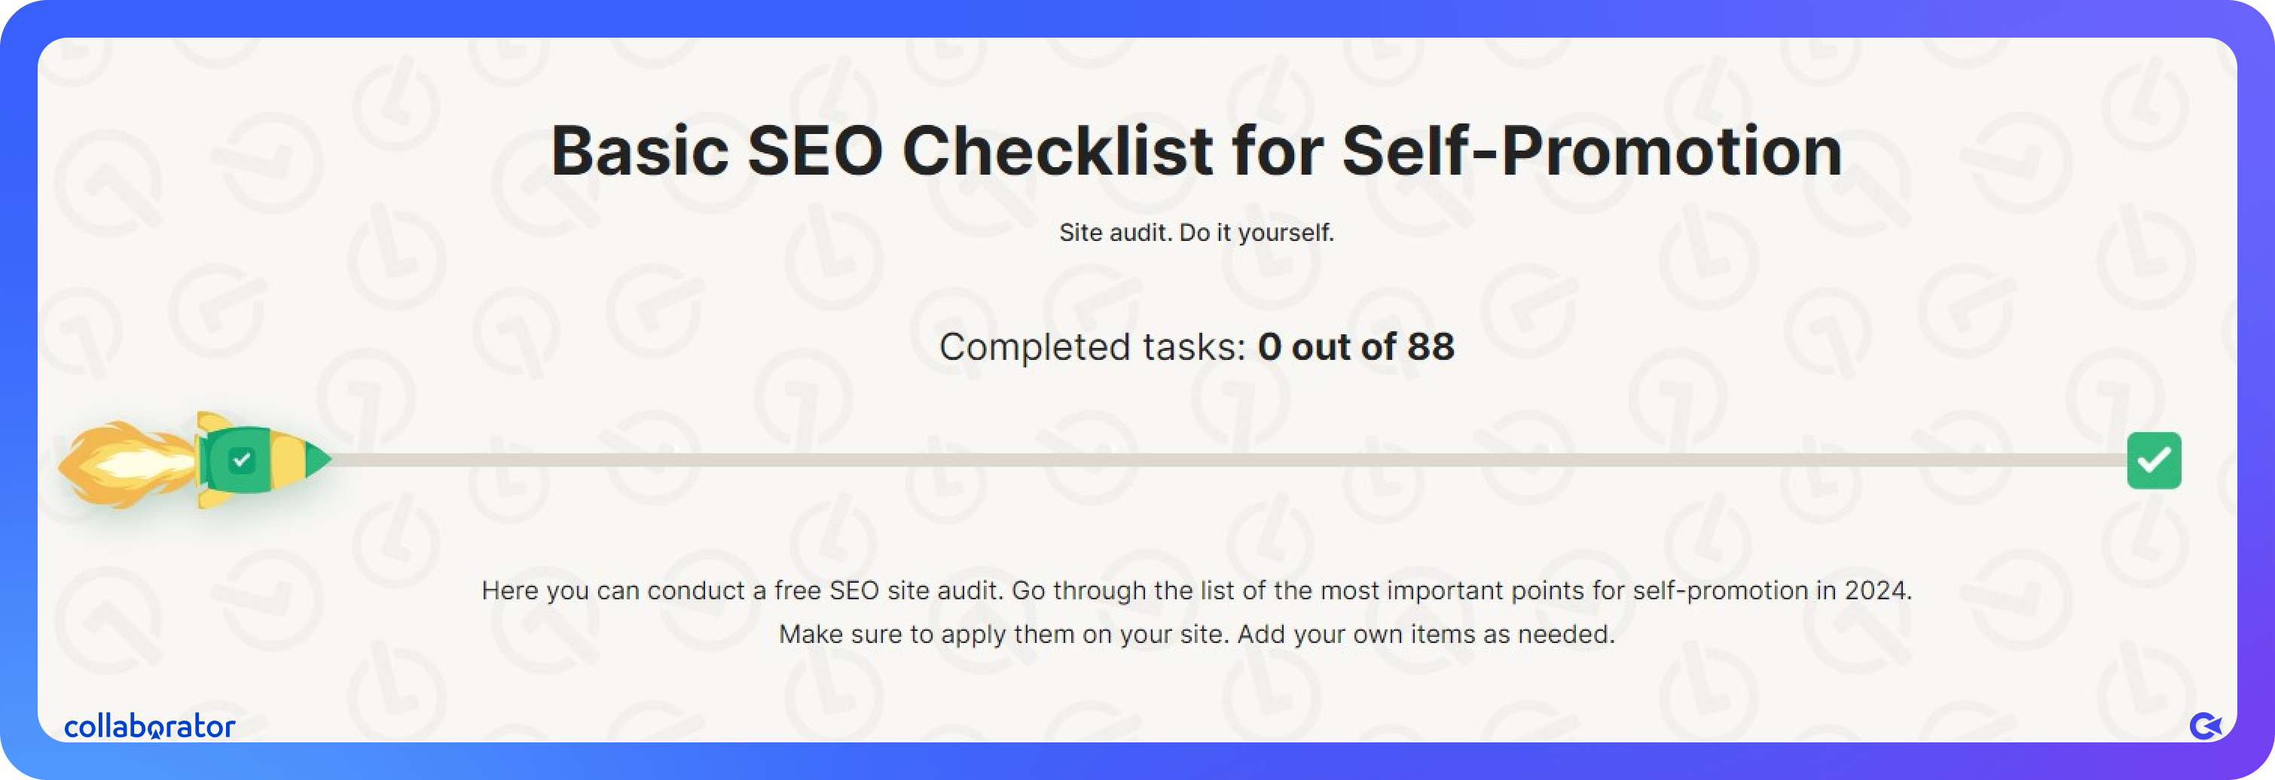Click the "free SEO site audit" description line

(x=883, y=590)
